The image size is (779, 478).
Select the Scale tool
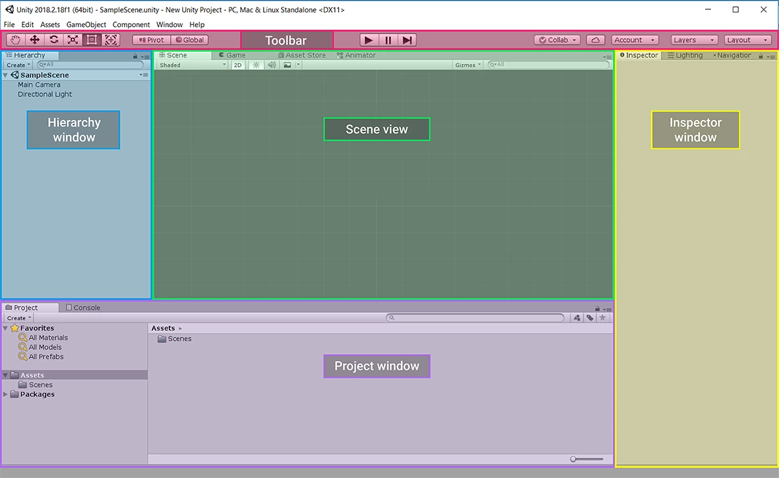(73, 40)
